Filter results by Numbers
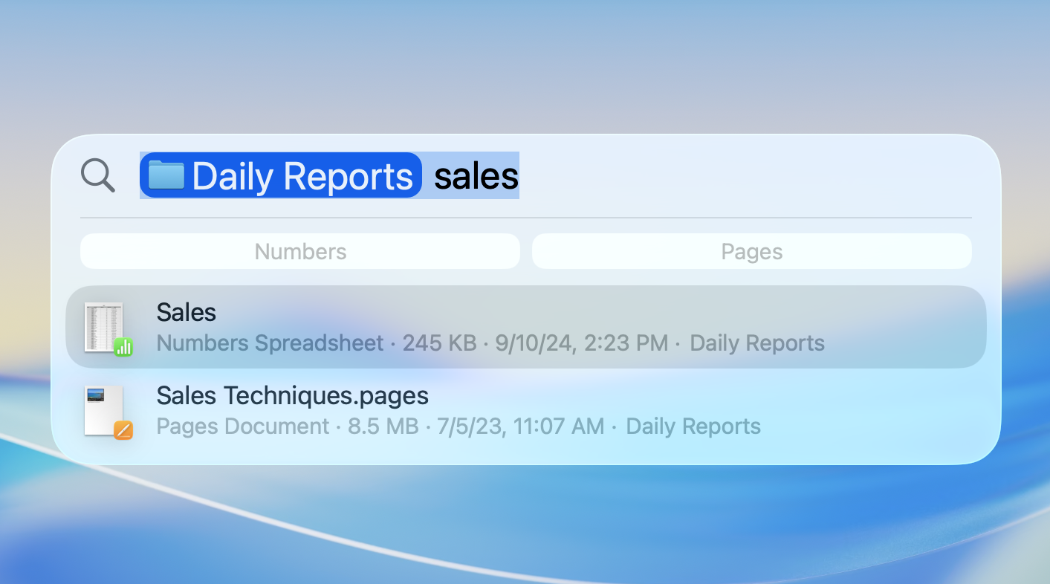1050x584 pixels. coord(300,251)
